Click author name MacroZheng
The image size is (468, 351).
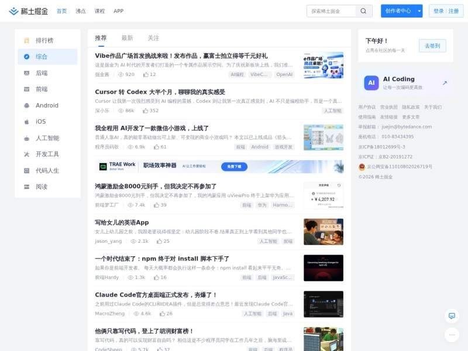click(109, 314)
